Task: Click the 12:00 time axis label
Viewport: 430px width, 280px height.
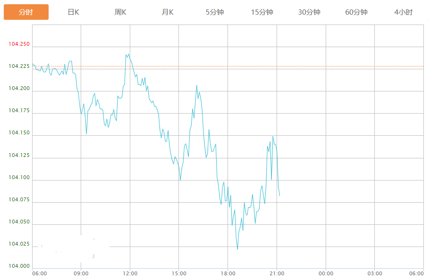Action: click(x=130, y=273)
